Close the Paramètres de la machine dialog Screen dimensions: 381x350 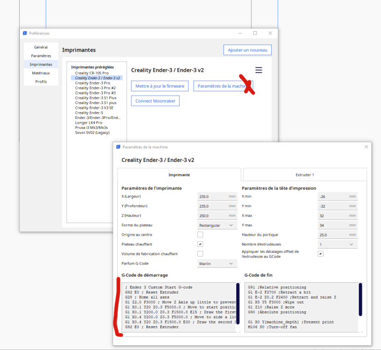[366, 147]
